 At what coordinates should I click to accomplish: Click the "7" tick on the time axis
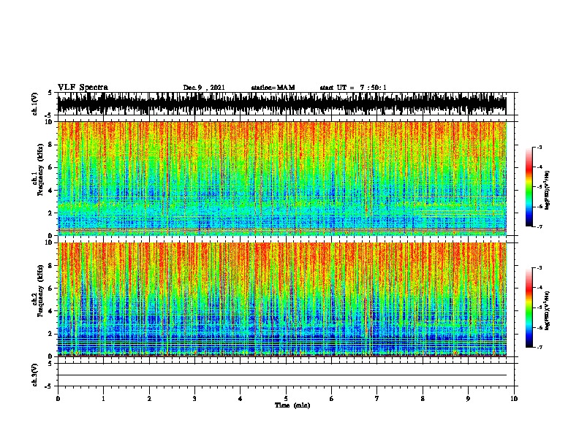coord(377,399)
